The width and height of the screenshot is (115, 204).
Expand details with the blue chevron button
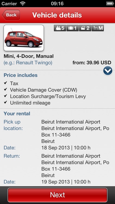(108, 71)
